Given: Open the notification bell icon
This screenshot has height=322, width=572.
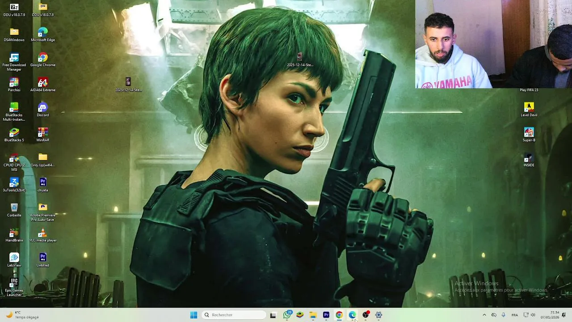Looking at the screenshot, I should coord(564,315).
